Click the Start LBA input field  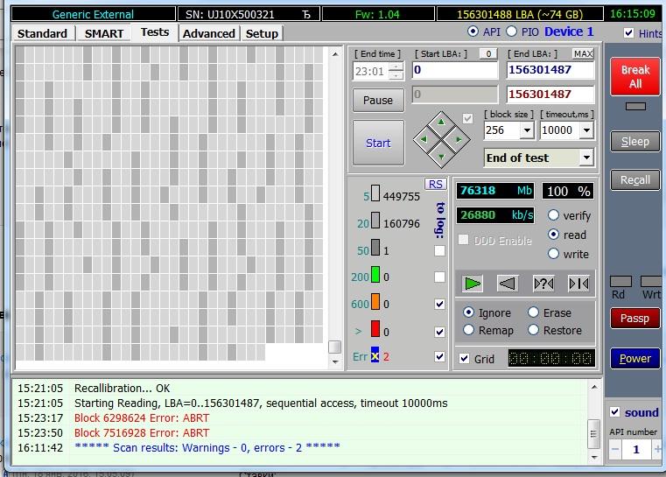coord(453,70)
